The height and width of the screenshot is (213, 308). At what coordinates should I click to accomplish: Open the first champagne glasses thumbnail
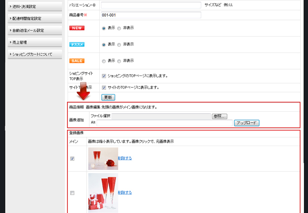(103, 159)
